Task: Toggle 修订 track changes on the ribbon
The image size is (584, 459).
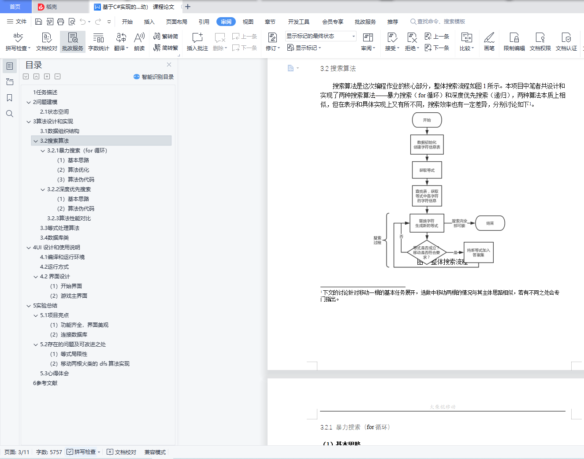Action: pos(273,42)
